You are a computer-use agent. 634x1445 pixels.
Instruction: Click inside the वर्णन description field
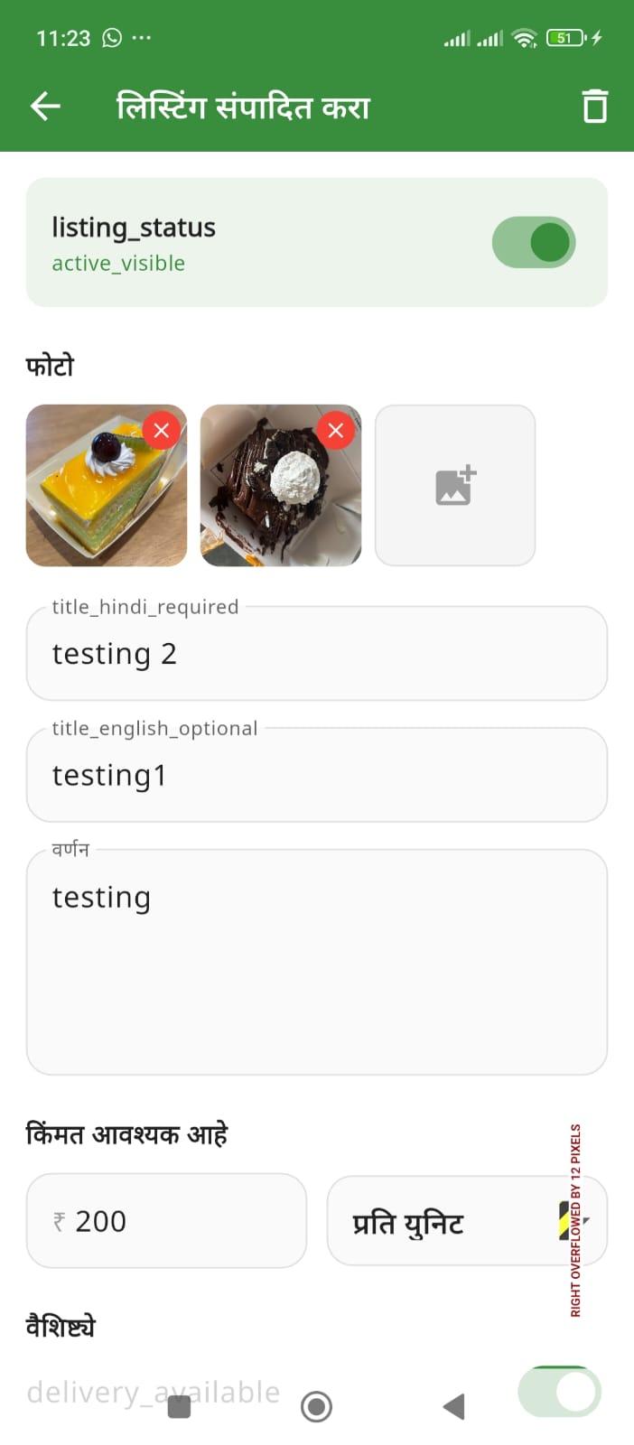316,957
